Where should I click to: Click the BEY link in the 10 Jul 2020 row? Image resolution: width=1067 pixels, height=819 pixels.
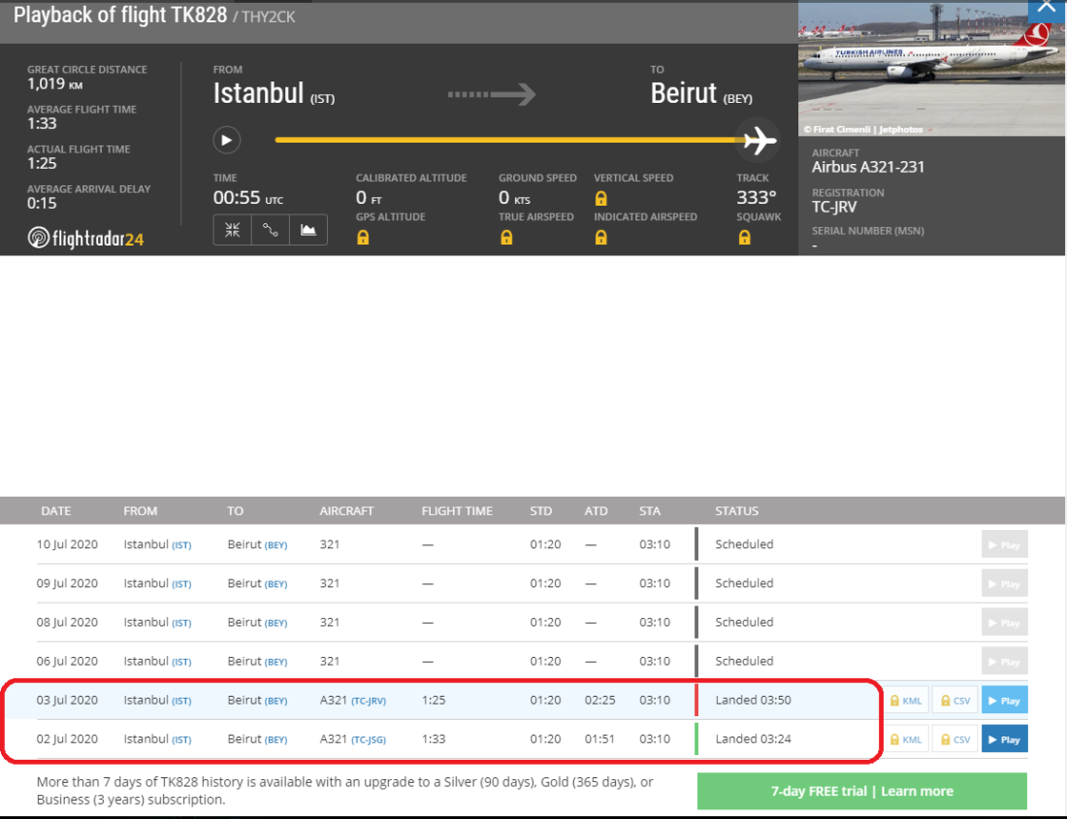(x=275, y=545)
